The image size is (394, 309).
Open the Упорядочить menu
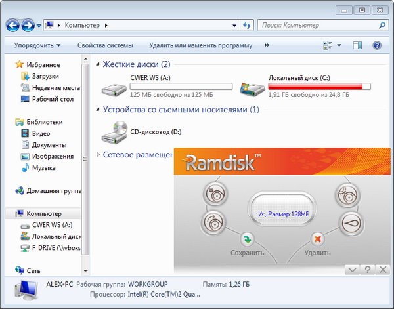[37, 45]
